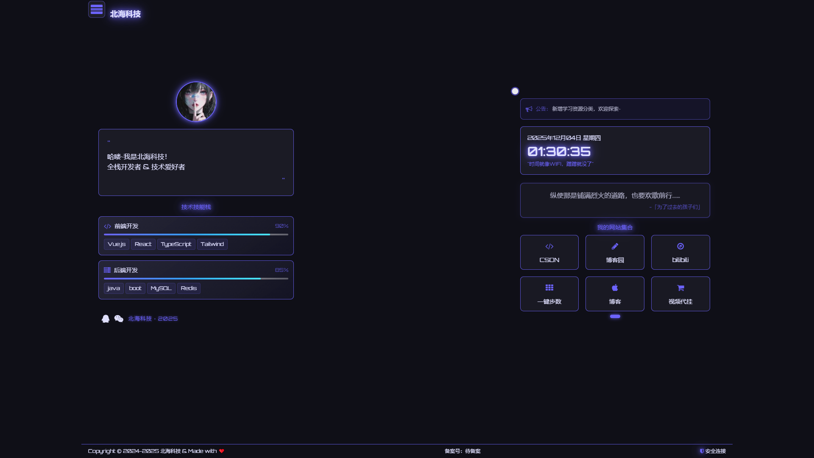Click the profile avatar image
This screenshot has height=458, width=814.
coord(196,102)
